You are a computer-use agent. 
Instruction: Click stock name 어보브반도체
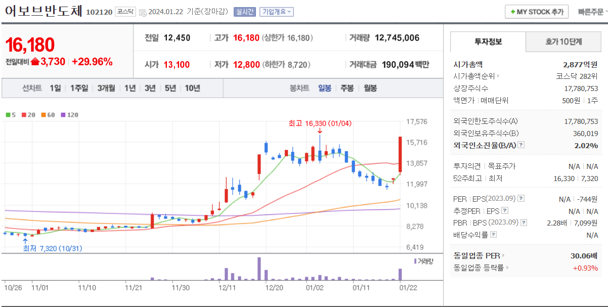coord(43,11)
